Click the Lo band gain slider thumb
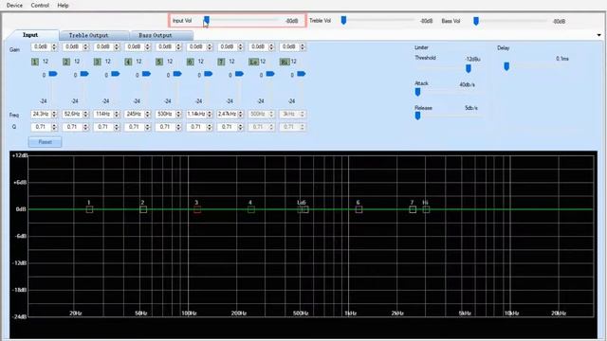Viewport: 607px width, 341px height. (270, 74)
